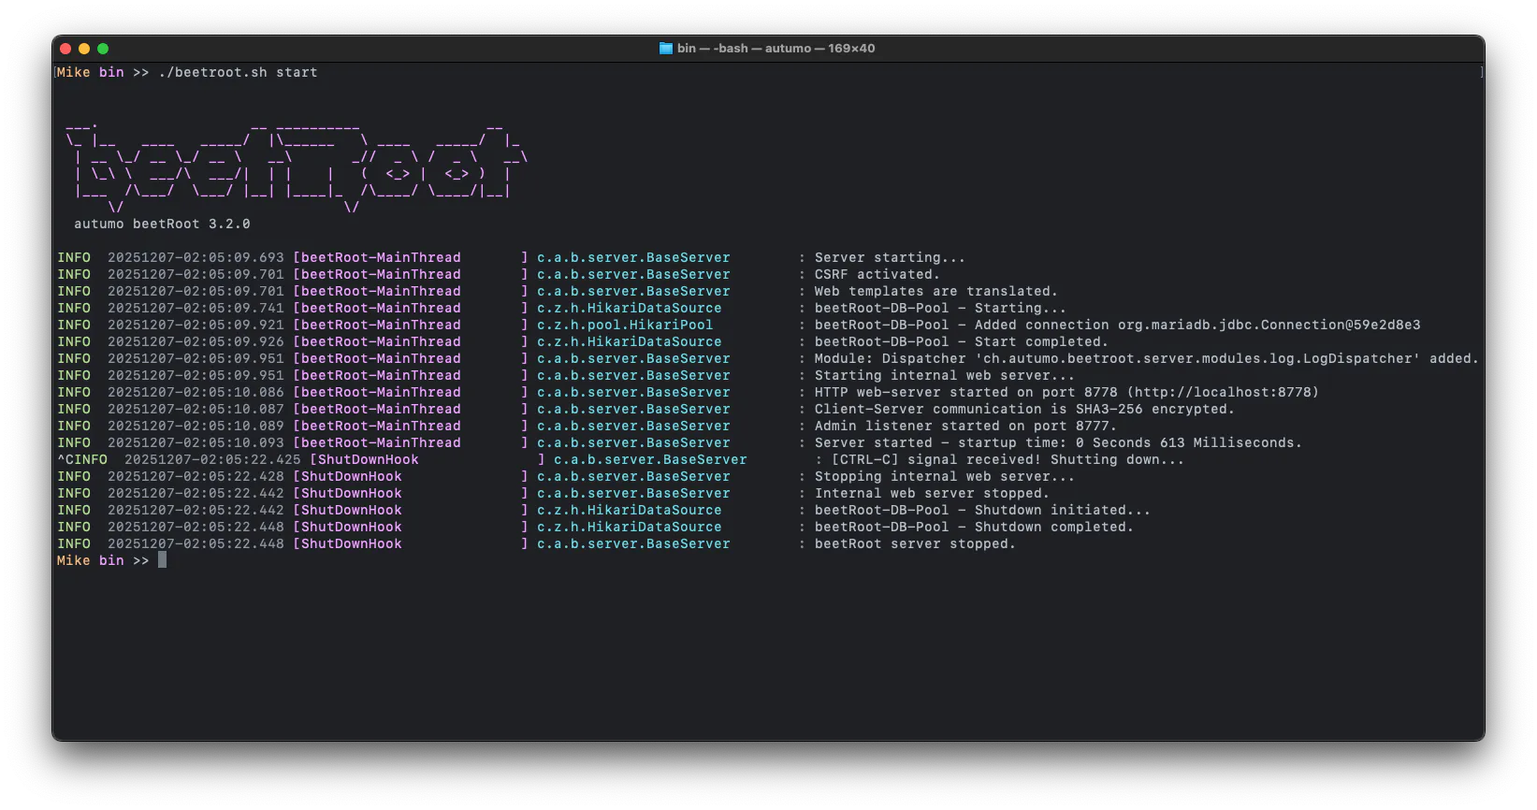
Task: Click the 'CSRF activated.' log message
Action: (x=877, y=274)
